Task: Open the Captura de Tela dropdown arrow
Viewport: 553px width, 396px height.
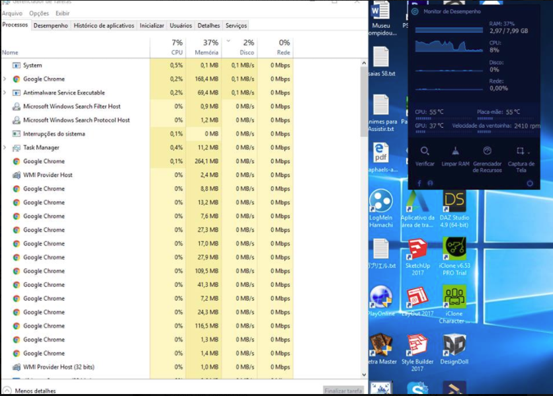Action: [x=529, y=153]
